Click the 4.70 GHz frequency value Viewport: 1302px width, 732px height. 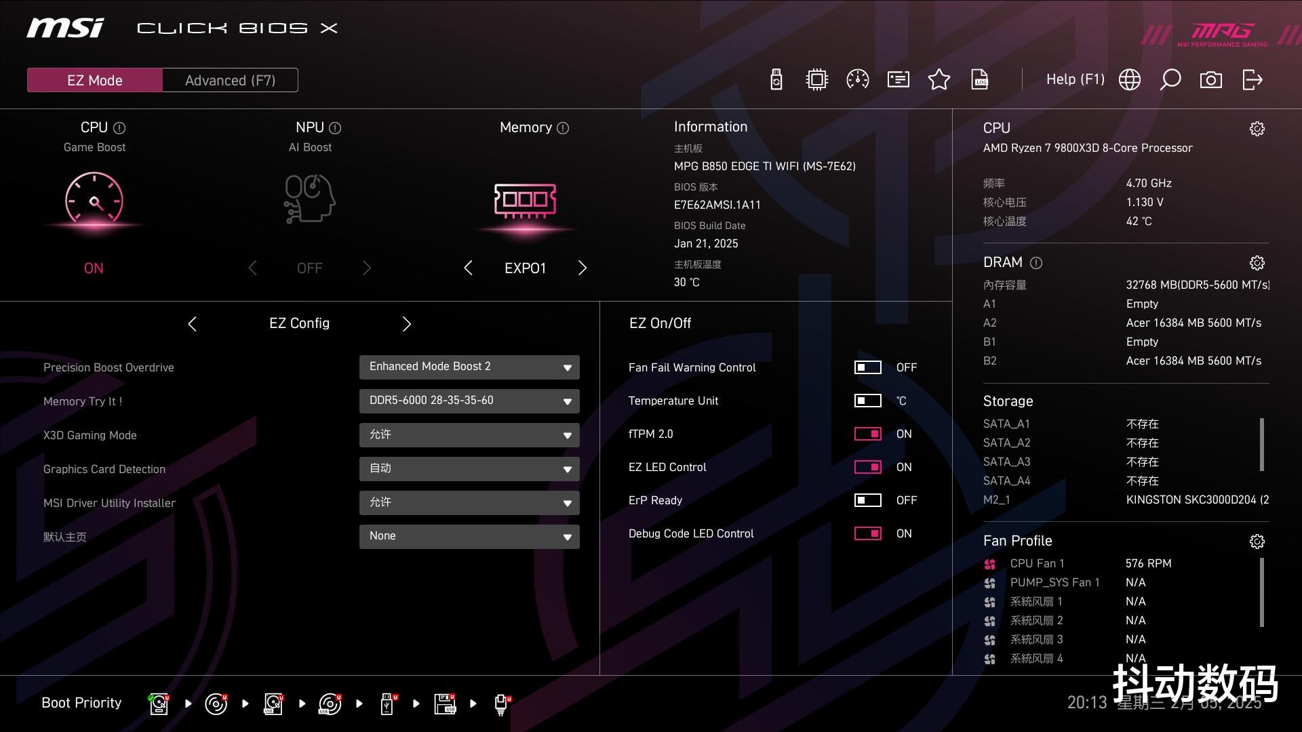[x=1149, y=183]
